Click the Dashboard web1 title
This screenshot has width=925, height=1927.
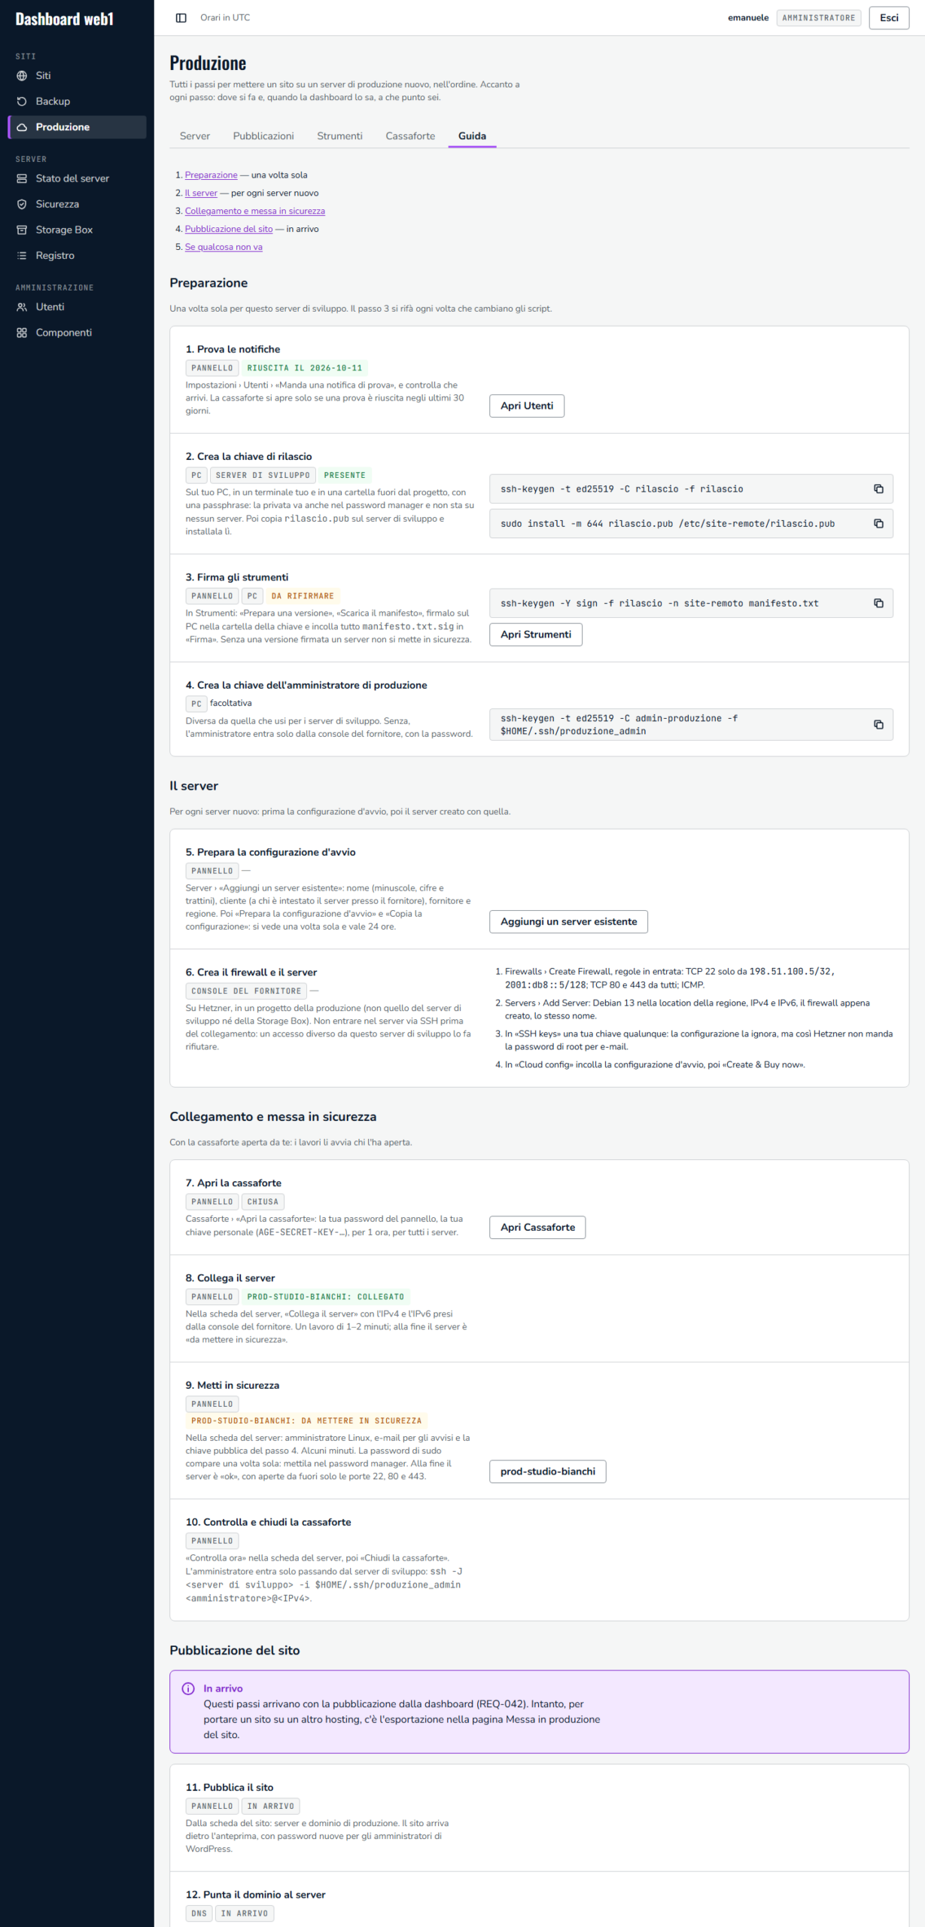coord(65,20)
